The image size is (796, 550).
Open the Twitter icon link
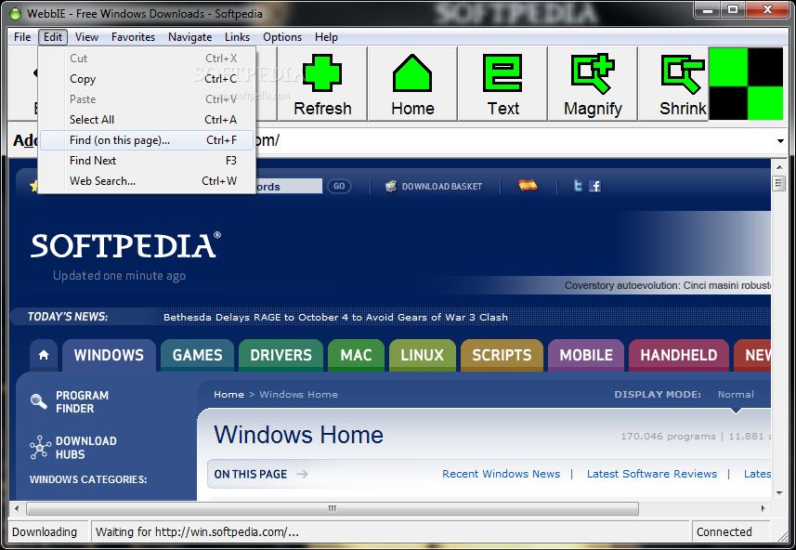point(578,186)
